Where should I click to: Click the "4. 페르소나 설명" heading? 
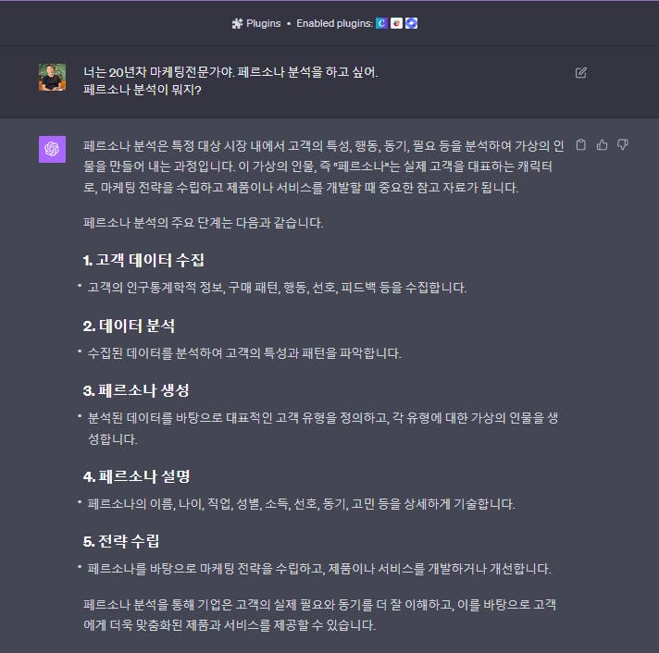pyautogui.click(x=137, y=476)
